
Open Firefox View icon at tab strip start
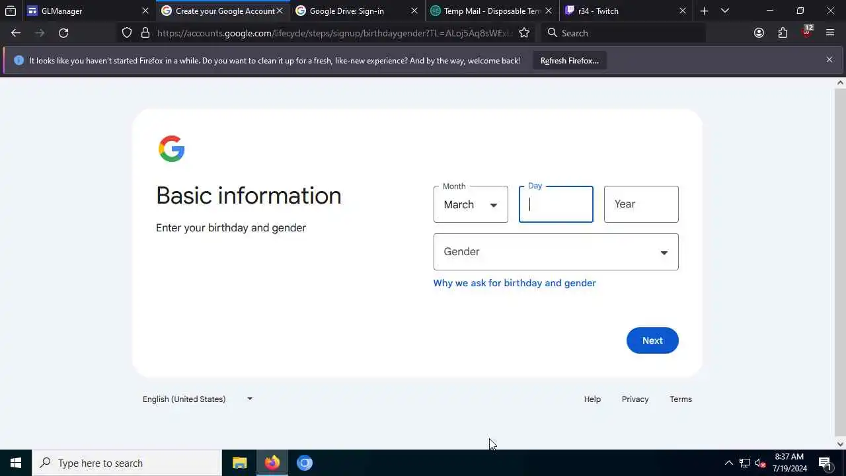click(x=11, y=11)
